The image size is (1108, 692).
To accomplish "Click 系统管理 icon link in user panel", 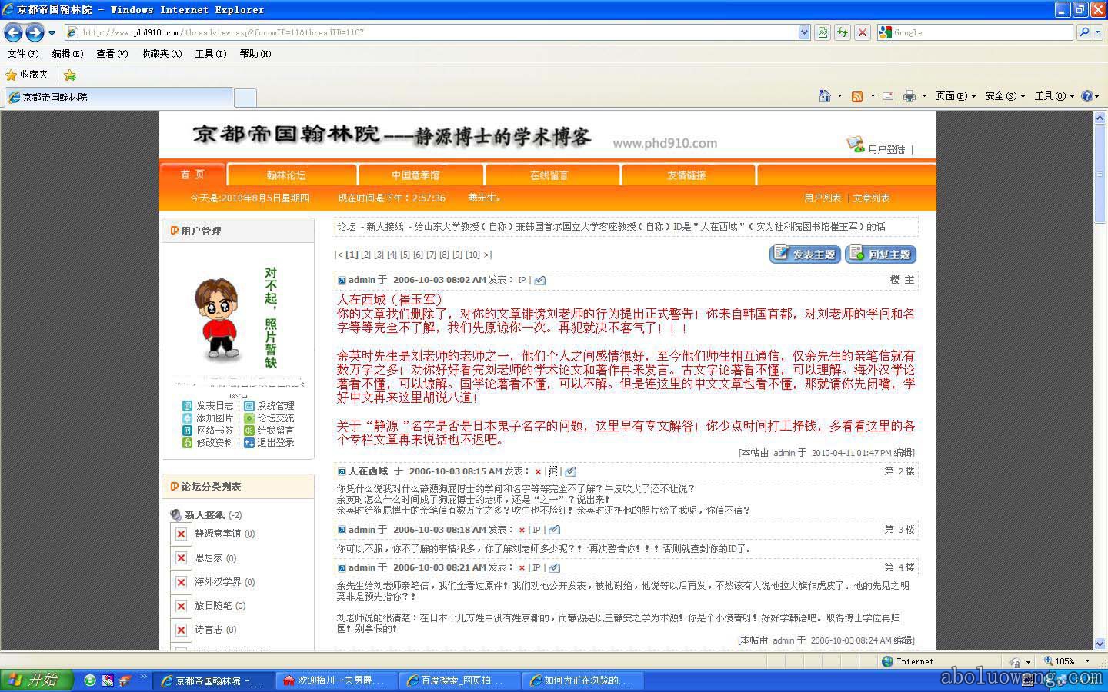I will pyautogui.click(x=269, y=405).
